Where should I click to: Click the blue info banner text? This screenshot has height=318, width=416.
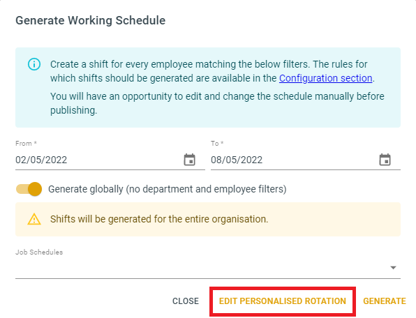pyautogui.click(x=217, y=87)
